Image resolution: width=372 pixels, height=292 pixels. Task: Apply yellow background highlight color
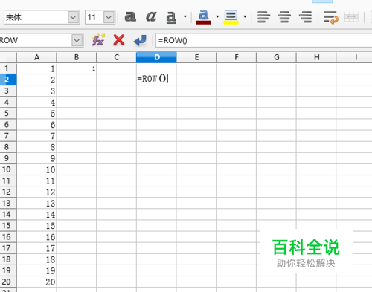click(231, 17)
